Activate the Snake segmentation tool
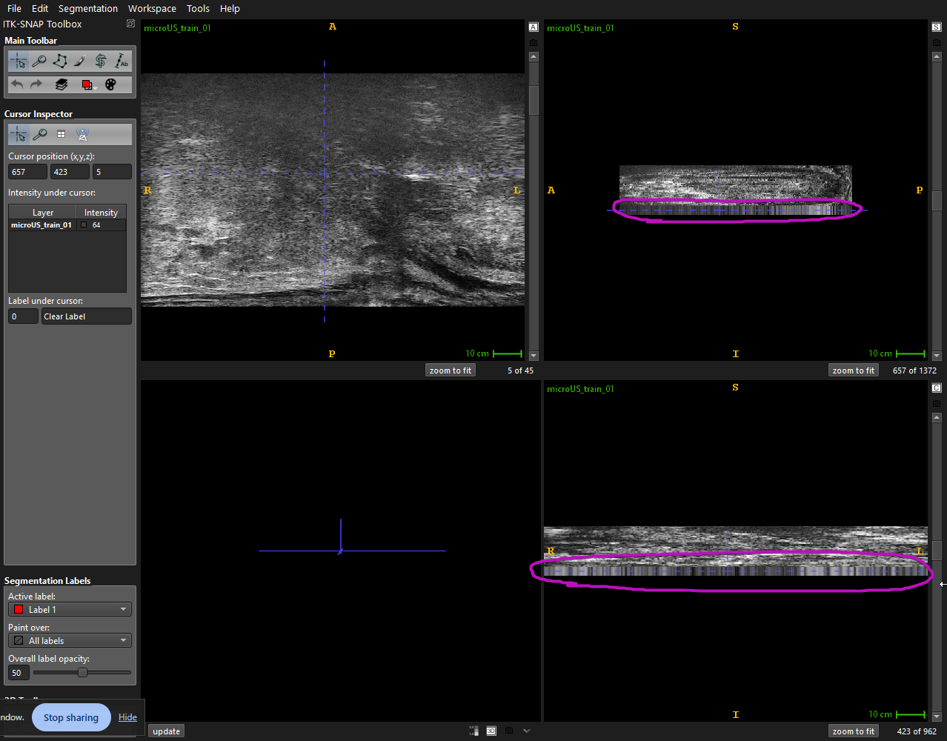Image resolution: width=947 pixels, height=741 pixels. [101, 62]
